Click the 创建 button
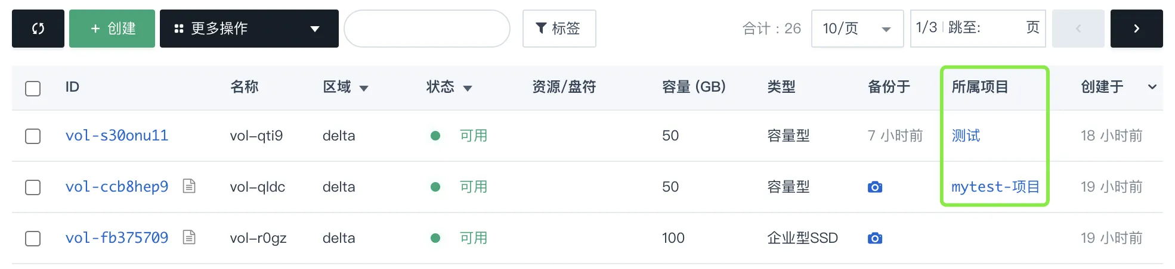Screen dimensions: 1175x269 pos(112,29)
